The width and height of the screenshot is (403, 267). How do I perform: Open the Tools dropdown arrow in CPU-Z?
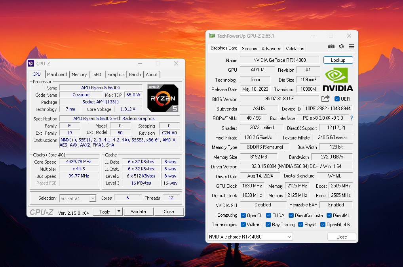[x=119, y=212]
